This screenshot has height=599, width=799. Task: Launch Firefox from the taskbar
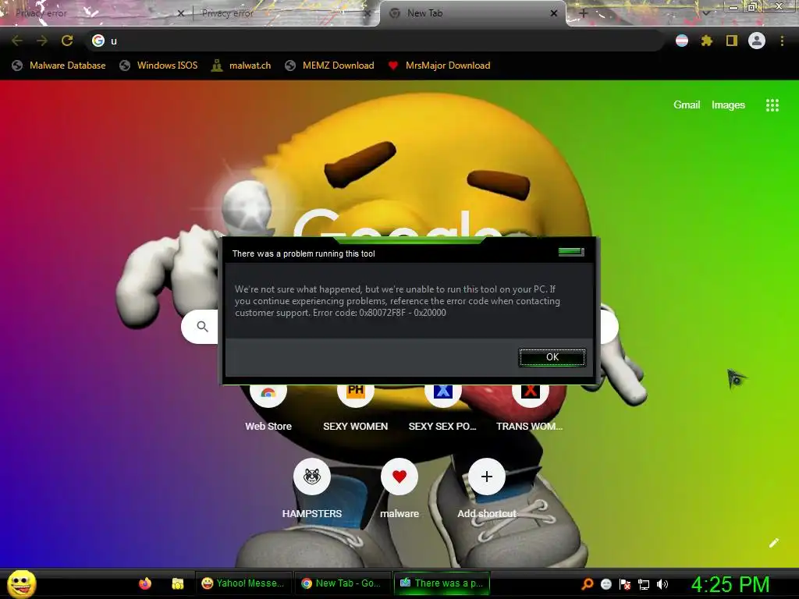[x=145, y=583]
